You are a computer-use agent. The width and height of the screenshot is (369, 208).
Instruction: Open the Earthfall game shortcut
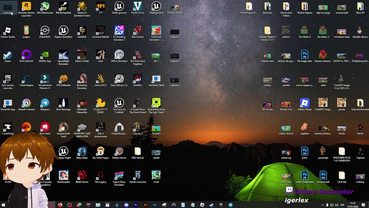[82, 32]
